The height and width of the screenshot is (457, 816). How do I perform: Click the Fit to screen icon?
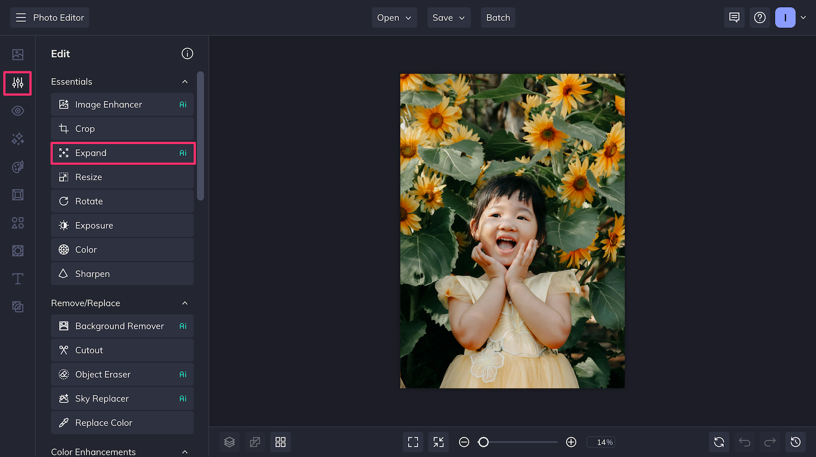click(413, 442)
